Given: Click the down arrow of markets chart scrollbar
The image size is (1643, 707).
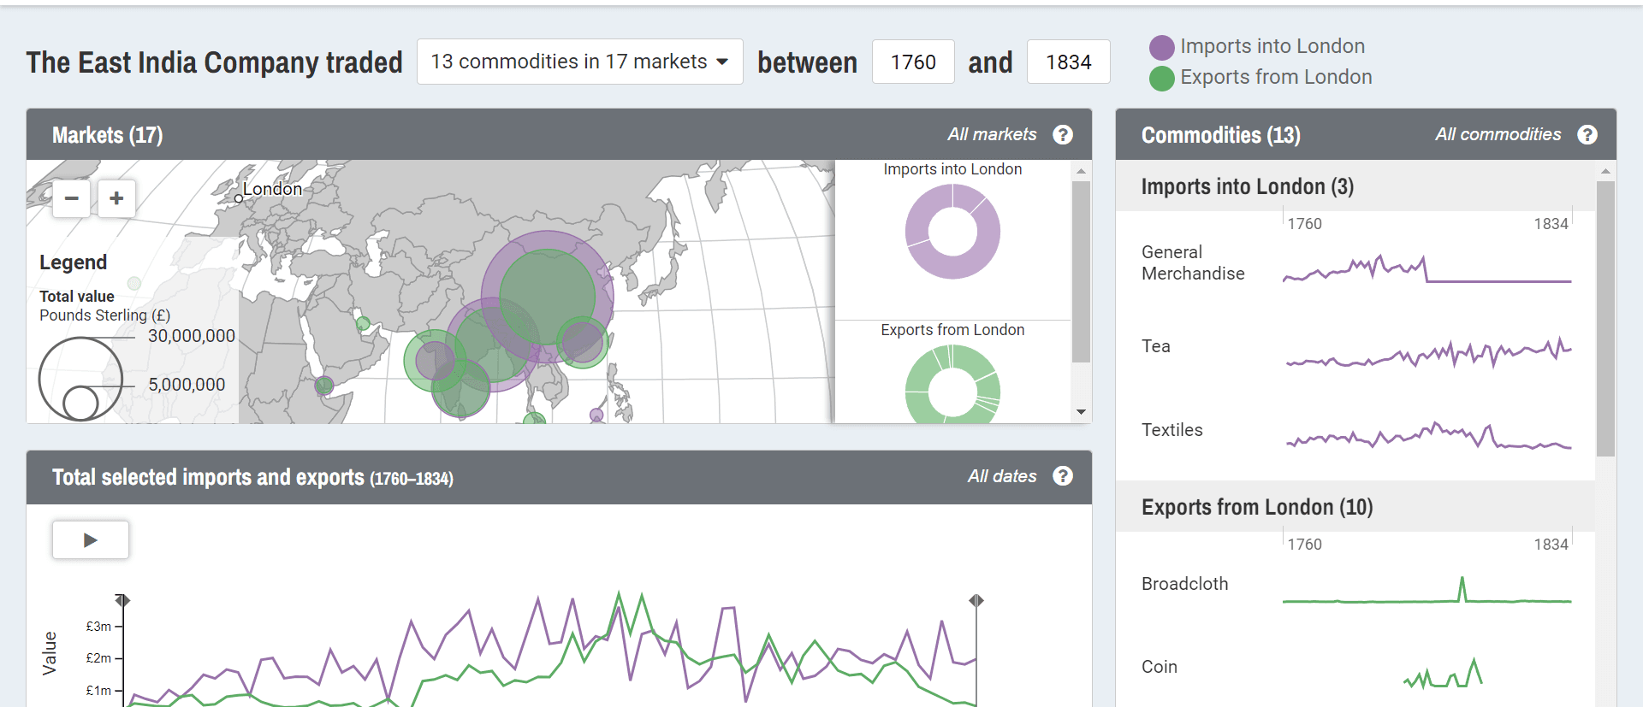Looking at the screenshot, I should [1081, 412].
